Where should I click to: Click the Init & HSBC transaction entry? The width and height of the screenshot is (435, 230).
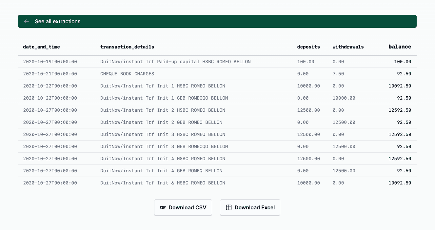click(x=163, y=183)
